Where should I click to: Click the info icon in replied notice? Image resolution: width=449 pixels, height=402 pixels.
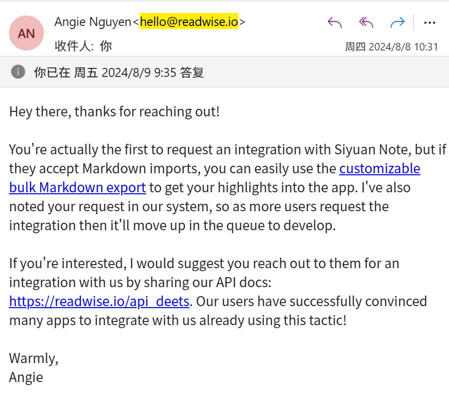(18, 72)
